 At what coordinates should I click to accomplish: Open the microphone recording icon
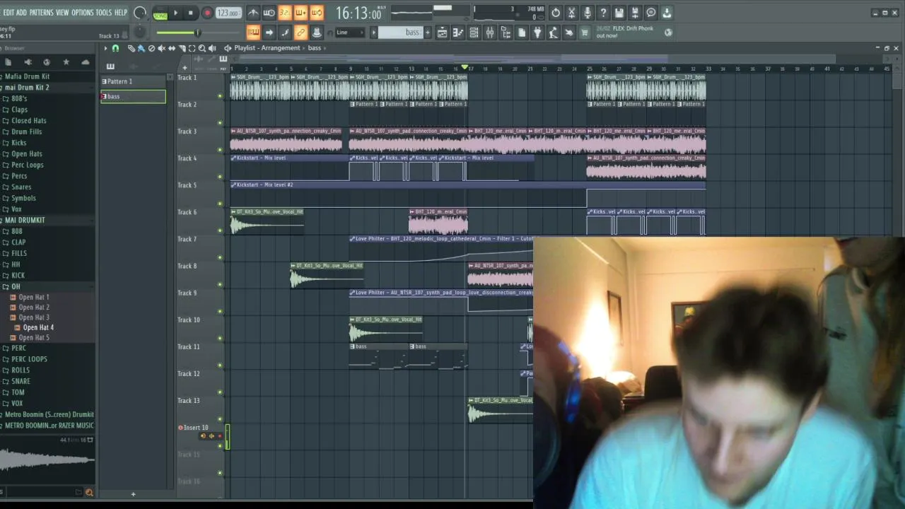click(x=587, y=13)
